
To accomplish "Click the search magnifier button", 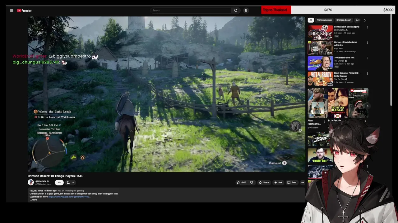I will pos(236,11).
